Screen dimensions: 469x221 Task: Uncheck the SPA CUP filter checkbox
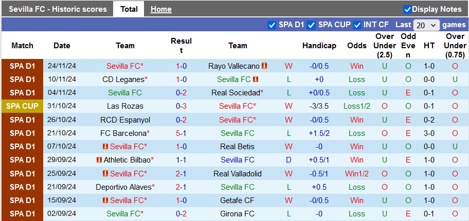tap(311, 25)
